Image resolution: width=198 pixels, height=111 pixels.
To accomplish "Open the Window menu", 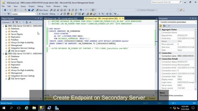I will [57, 6].
